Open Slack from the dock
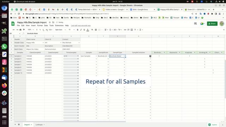 tap(4, 93)
